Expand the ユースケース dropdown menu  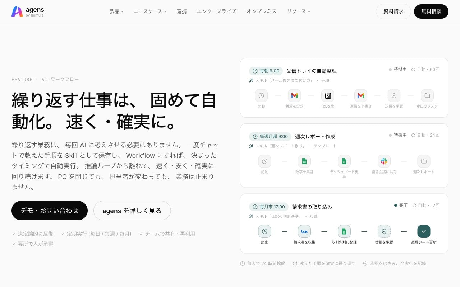150,11
